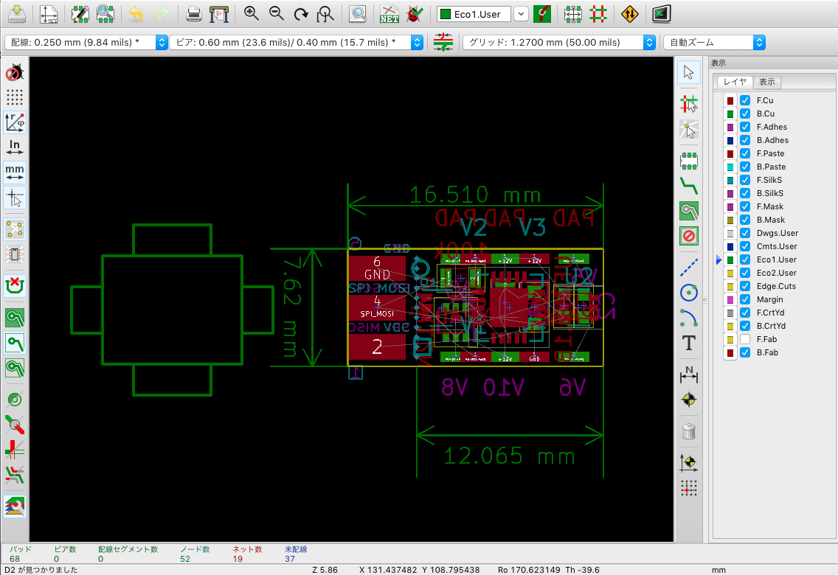Click the undo arrow icon

(x=136, y=14)
